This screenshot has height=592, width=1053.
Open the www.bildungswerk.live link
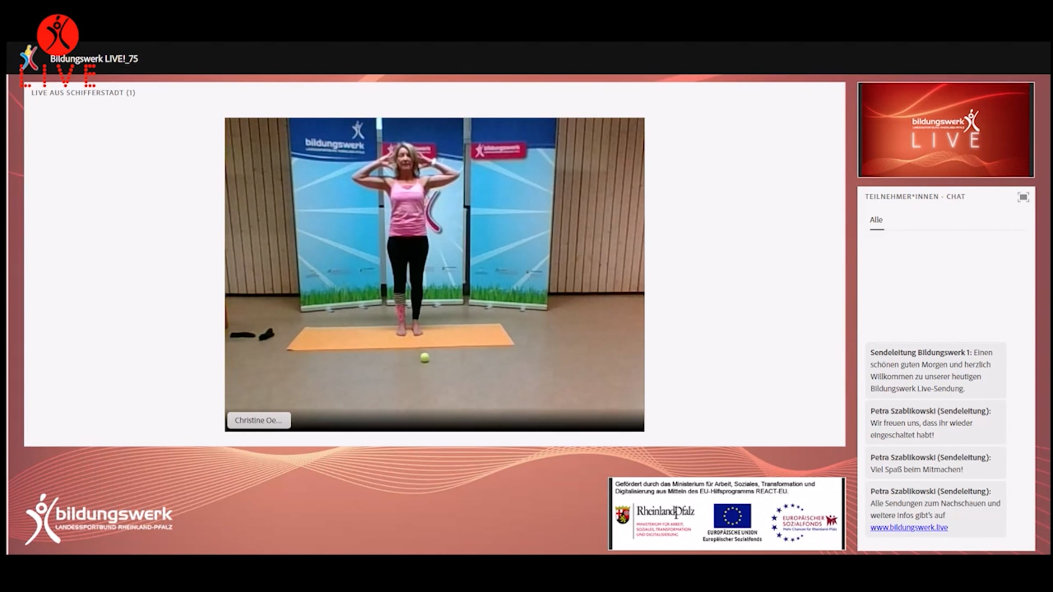909,528
